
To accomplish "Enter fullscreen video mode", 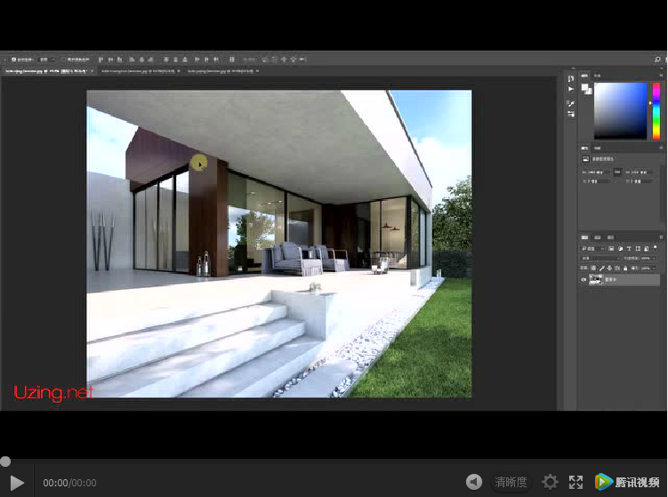I will 575,482.
